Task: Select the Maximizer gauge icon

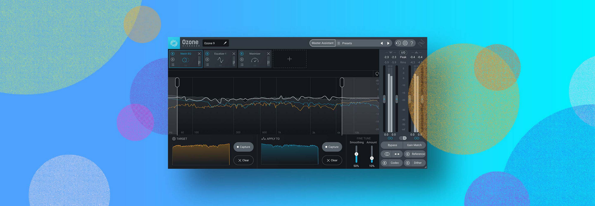Action: (255, 60)
